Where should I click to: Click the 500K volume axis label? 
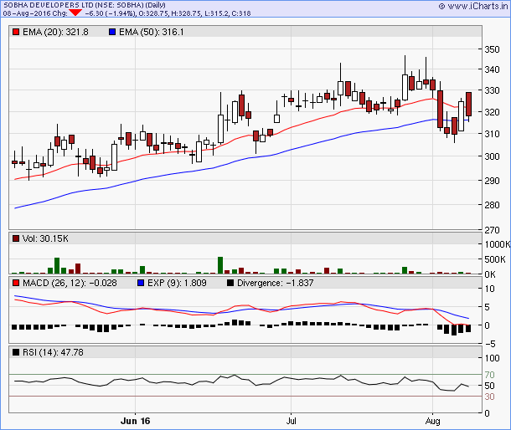495,259
